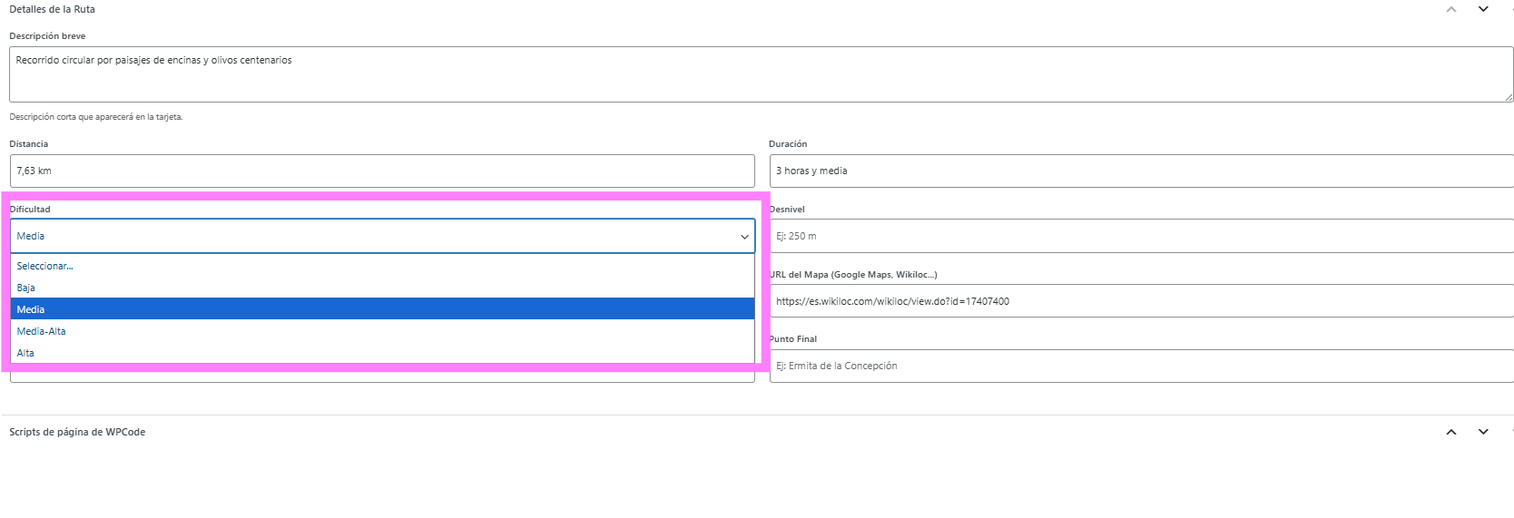Choose 'Alta' from the difficulty list

click(25, 353)
